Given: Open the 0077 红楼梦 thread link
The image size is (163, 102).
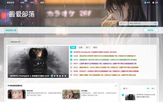Looking at the screenshot, I should (x=105, y=63).
